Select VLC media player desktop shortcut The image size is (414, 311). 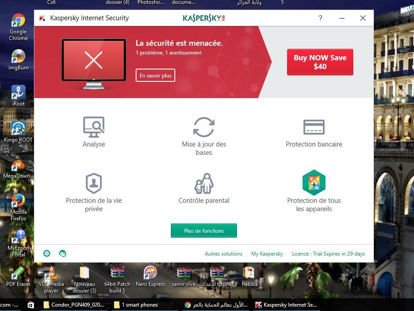(x=51, y=280)
